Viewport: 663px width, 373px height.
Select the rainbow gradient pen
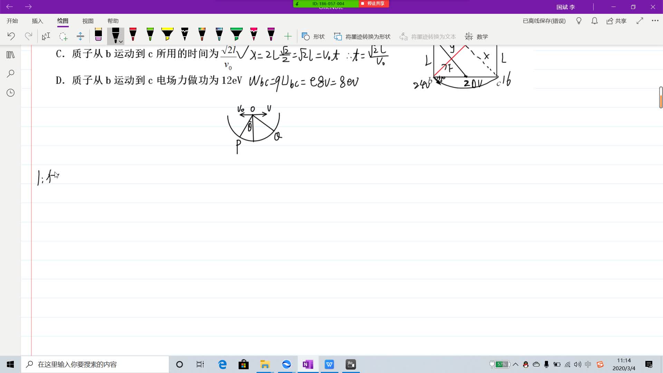(x=202, y=35)
